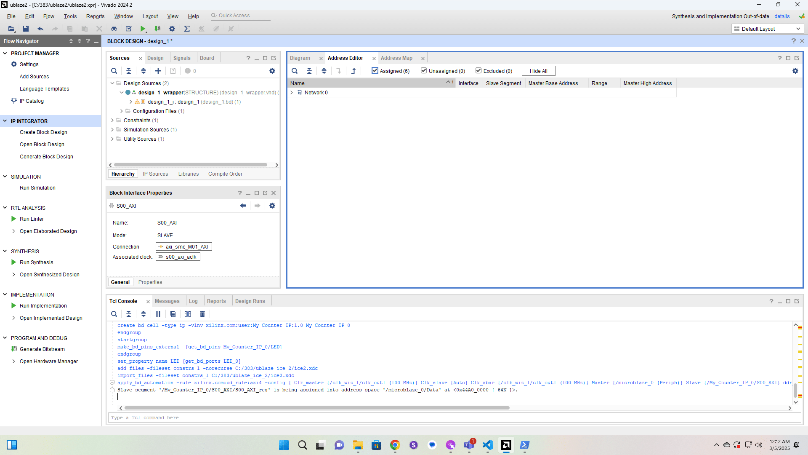Toggle the Assigned (6) checkbox
Image resolution: width=808 pixels, height=455 pixels.
tap(375, 71)
